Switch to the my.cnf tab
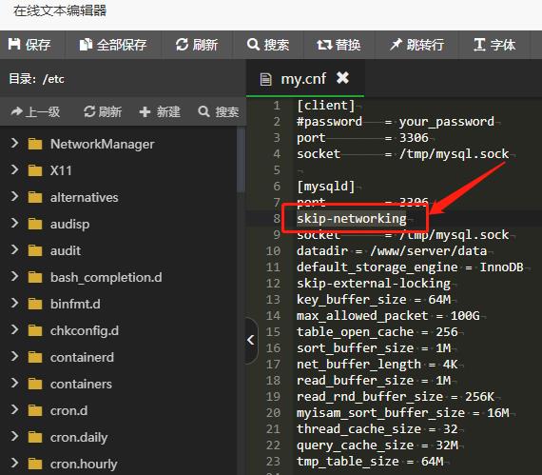The width and height of the screenshot is (542, 475). point(305,79)
